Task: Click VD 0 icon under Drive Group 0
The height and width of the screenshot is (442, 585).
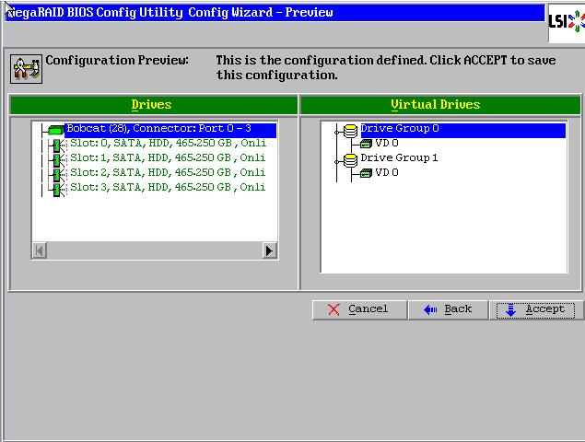Action: click(x=366, y=144)
